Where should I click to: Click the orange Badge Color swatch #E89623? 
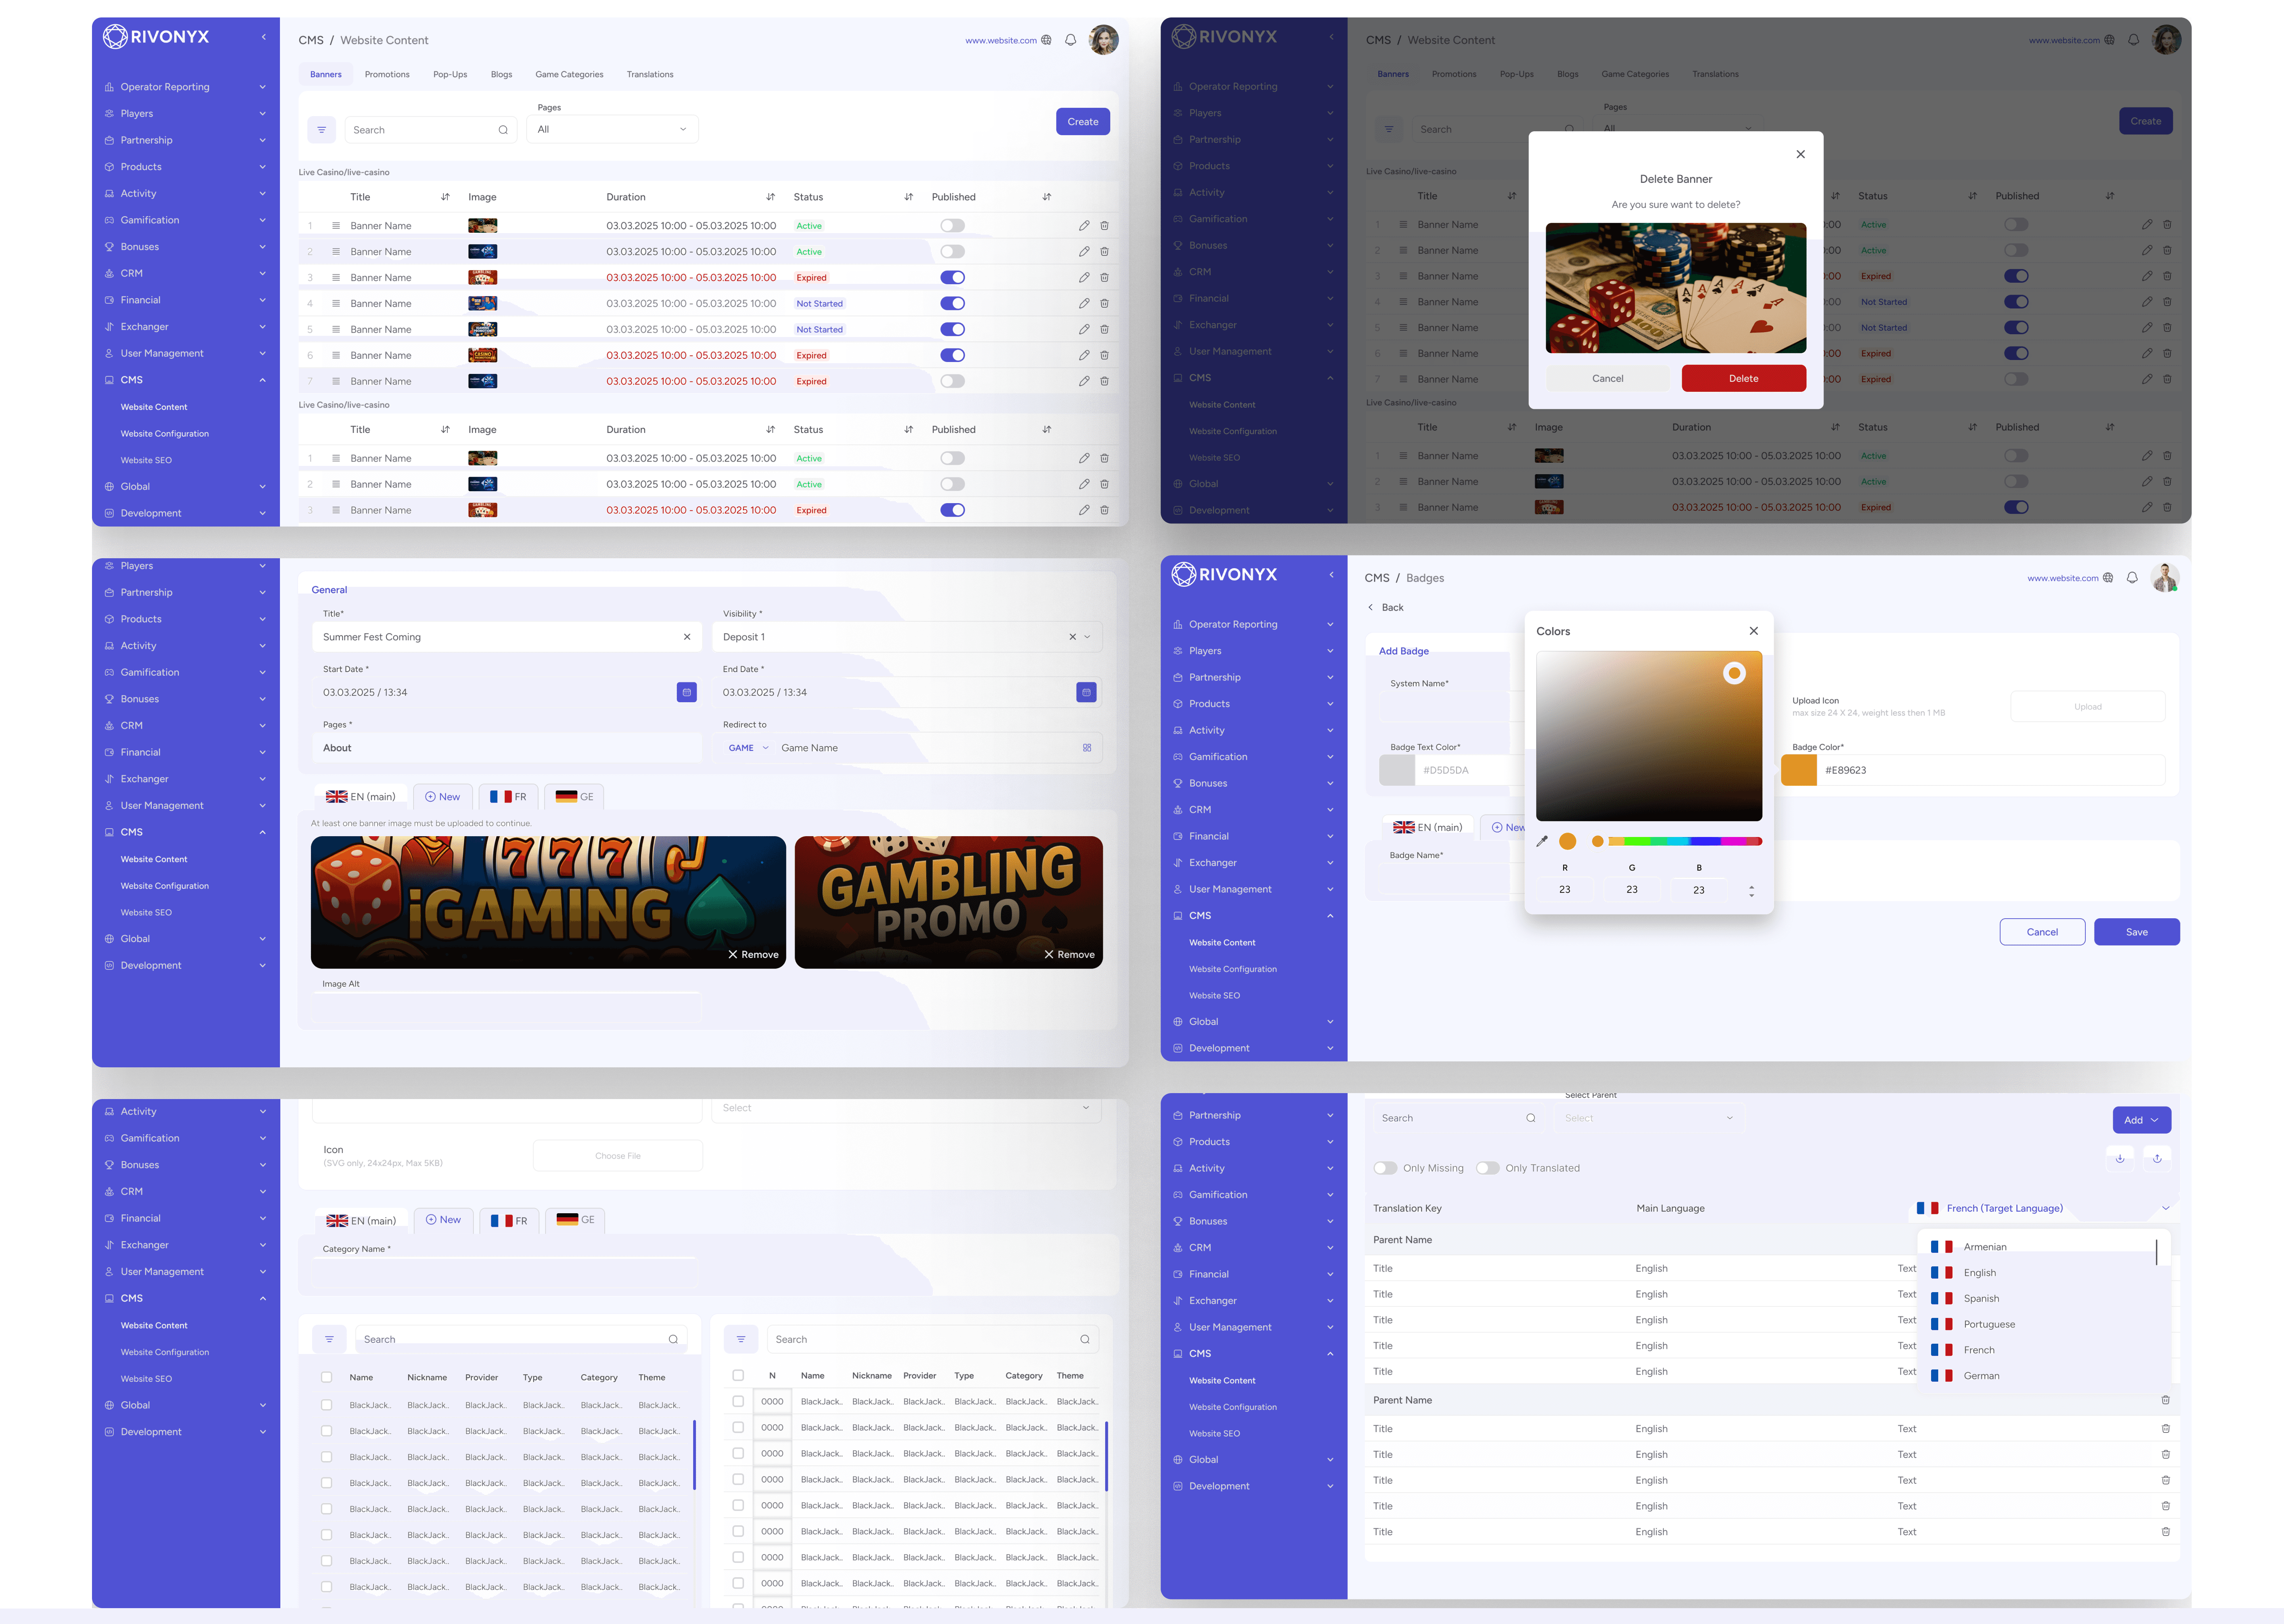1799,770
